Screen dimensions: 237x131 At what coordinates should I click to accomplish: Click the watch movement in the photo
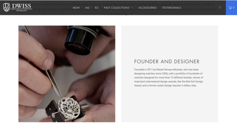69,108
